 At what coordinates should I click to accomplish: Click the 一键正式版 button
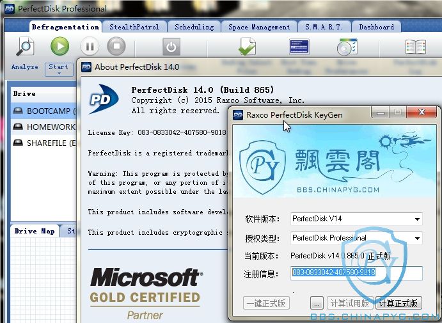(x=266, y=303)
